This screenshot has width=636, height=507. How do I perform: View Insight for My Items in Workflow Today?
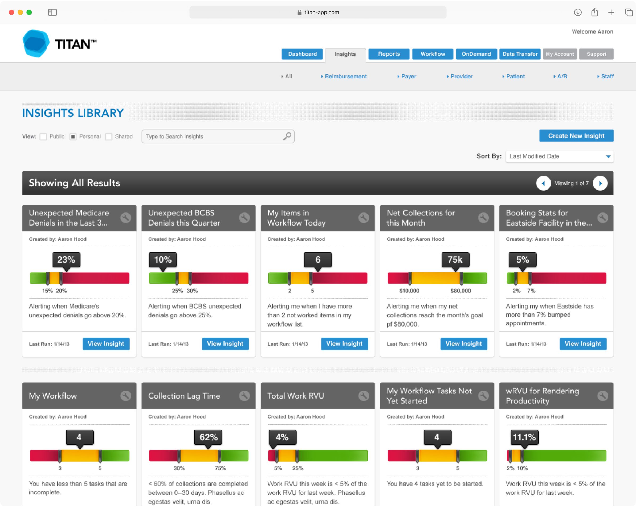click(344, 344)
